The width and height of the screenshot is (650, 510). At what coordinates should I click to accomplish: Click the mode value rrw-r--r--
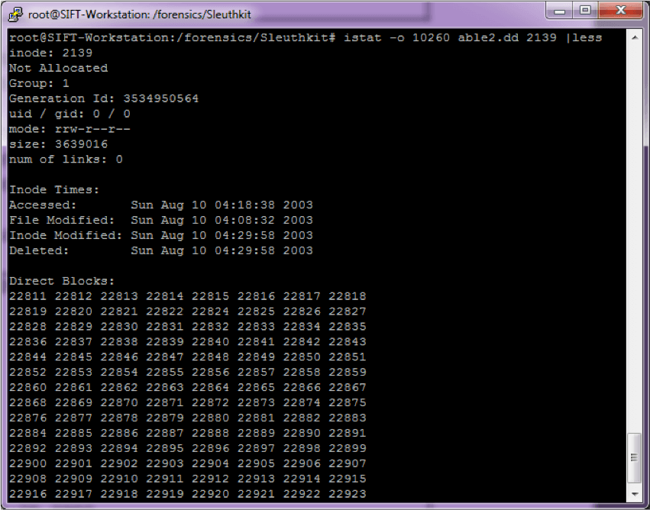pyautogui.click(x=92, y=129)
